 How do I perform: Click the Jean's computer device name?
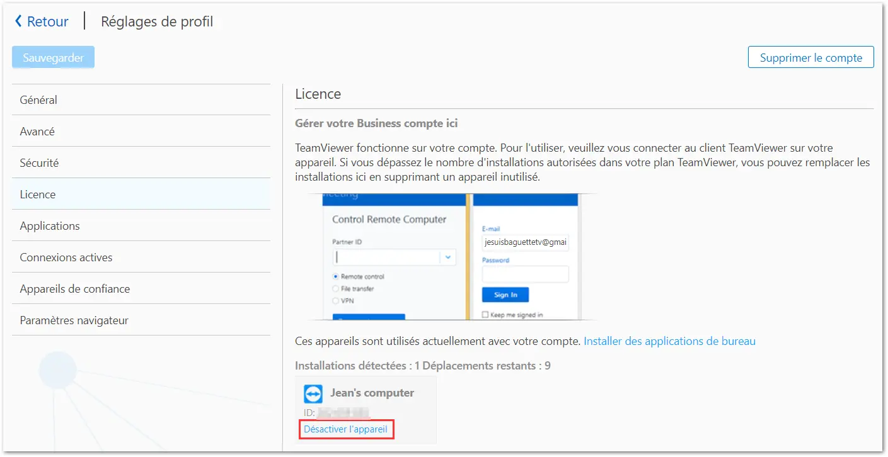point(372,393)
